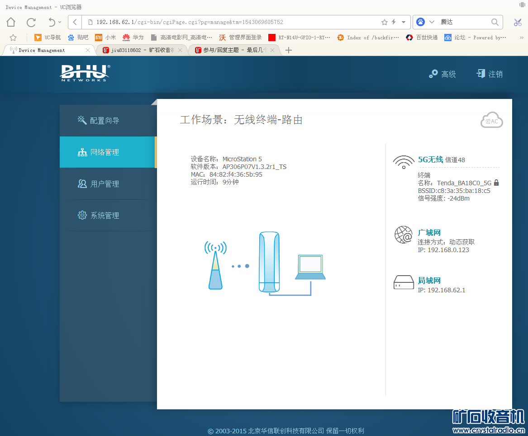Open the 高清电影网 bookmark
Viewport: 528px width, 436px height.
[181, 38]
